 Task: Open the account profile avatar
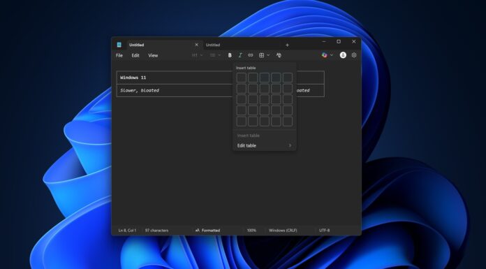343,55
